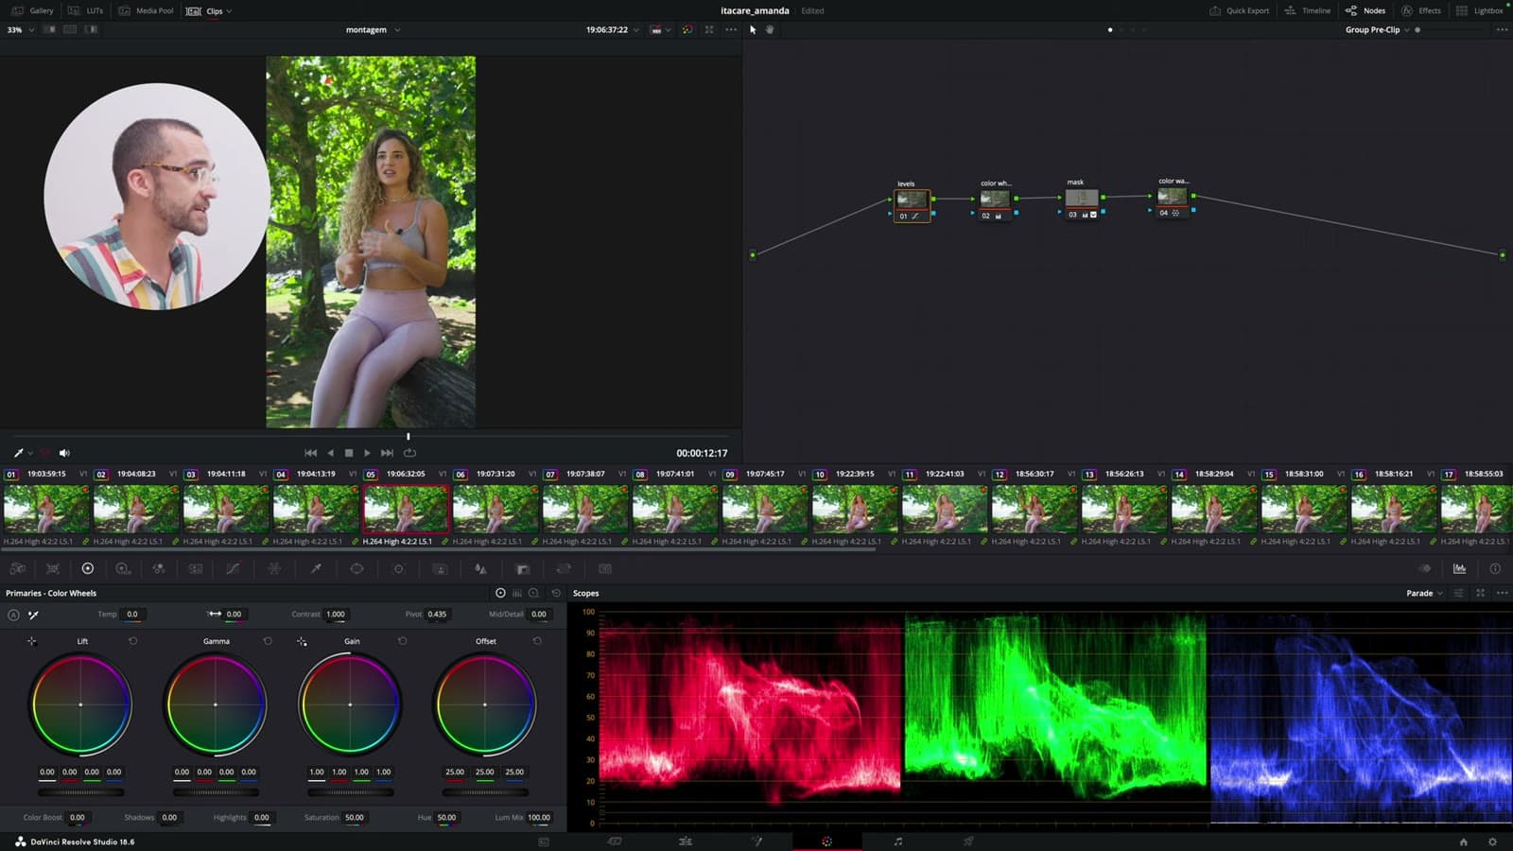Toggle the Media Pool panel
1513x851 pixels.
pyautogui.click(x=146, y=10)
